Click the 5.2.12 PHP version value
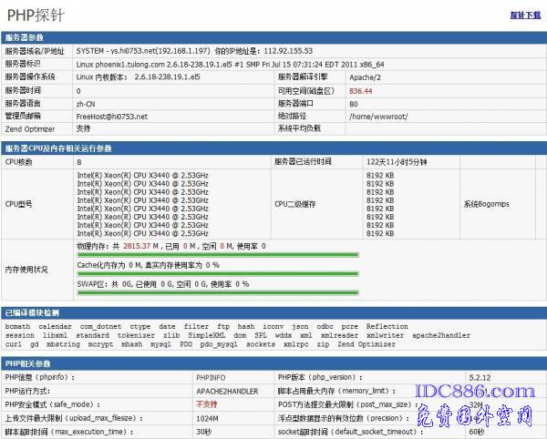Viewport: 547px width, 439px height. (480, 376)
